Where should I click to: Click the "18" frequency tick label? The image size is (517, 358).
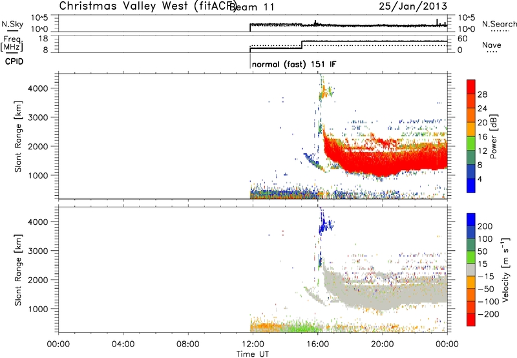coord(43,39)
